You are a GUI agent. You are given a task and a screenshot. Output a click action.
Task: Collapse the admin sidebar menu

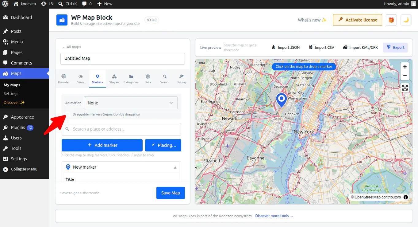tap(25, 169)
